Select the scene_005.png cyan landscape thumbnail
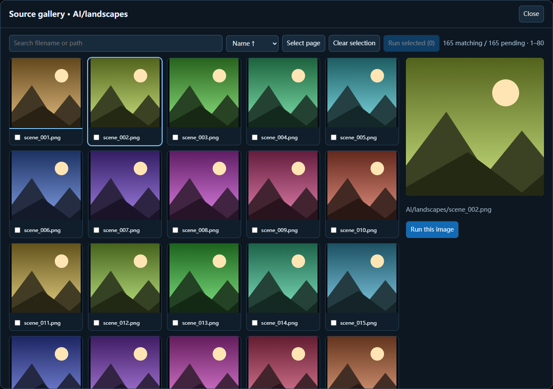 click(x=362, y=93)
